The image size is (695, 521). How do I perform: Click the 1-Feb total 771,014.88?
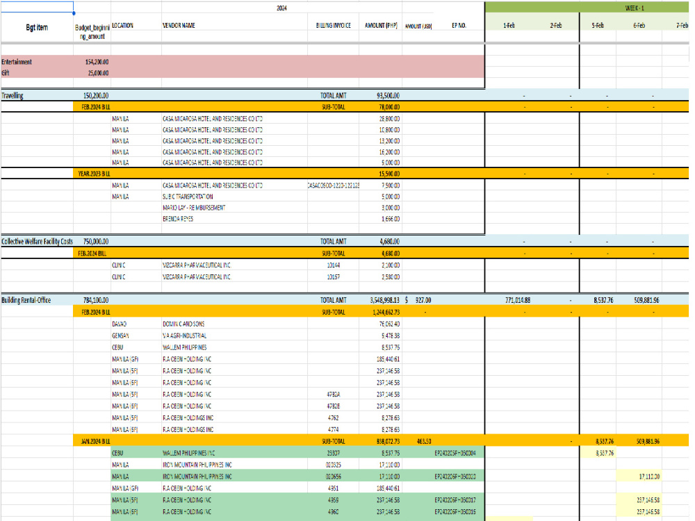[x=518, y=300]
